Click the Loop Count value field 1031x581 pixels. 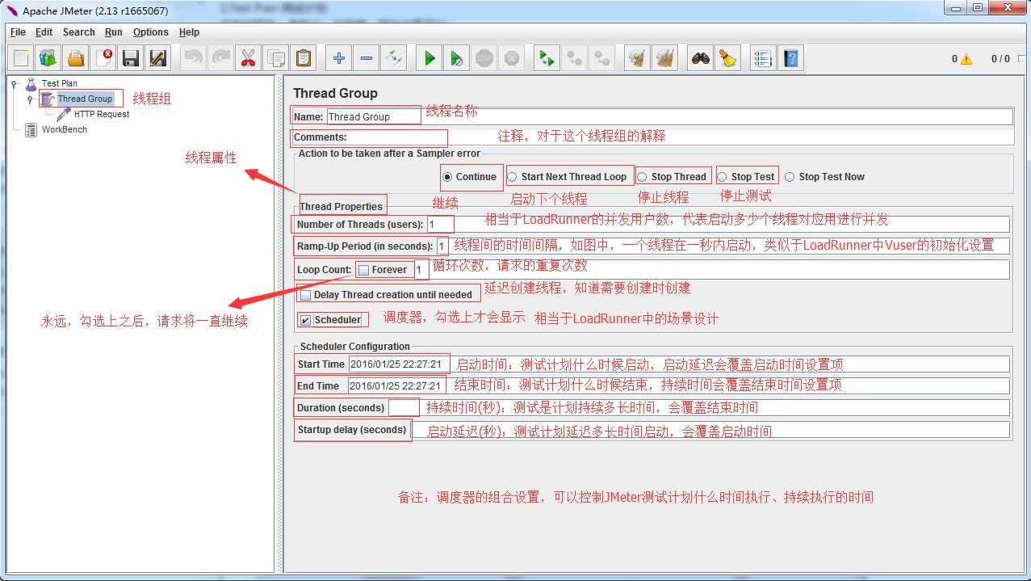tap(712, 269)
